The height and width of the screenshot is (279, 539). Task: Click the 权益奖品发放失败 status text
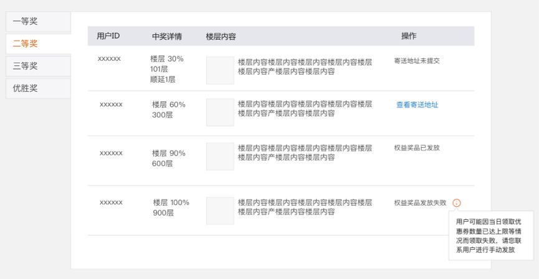click(420, 203)
